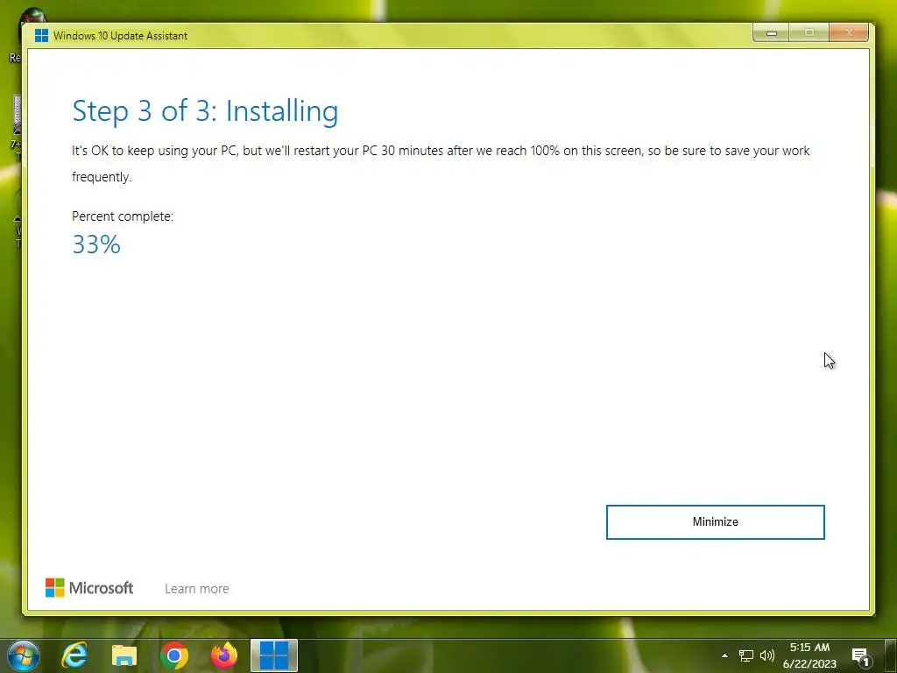Screen dimensions: 897x673
Task: Open the taskbar clock showing 5:15 AM
Action: [x=809, y=648]
